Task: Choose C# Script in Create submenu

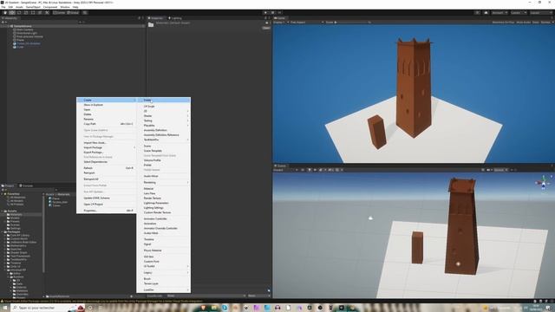Action: click(164, 106)
